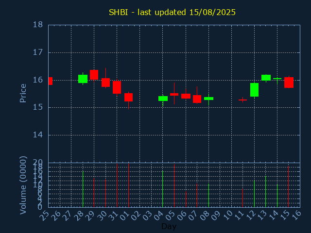
Task: Click day label 04 on the x-axis
Action: [159, 216]
